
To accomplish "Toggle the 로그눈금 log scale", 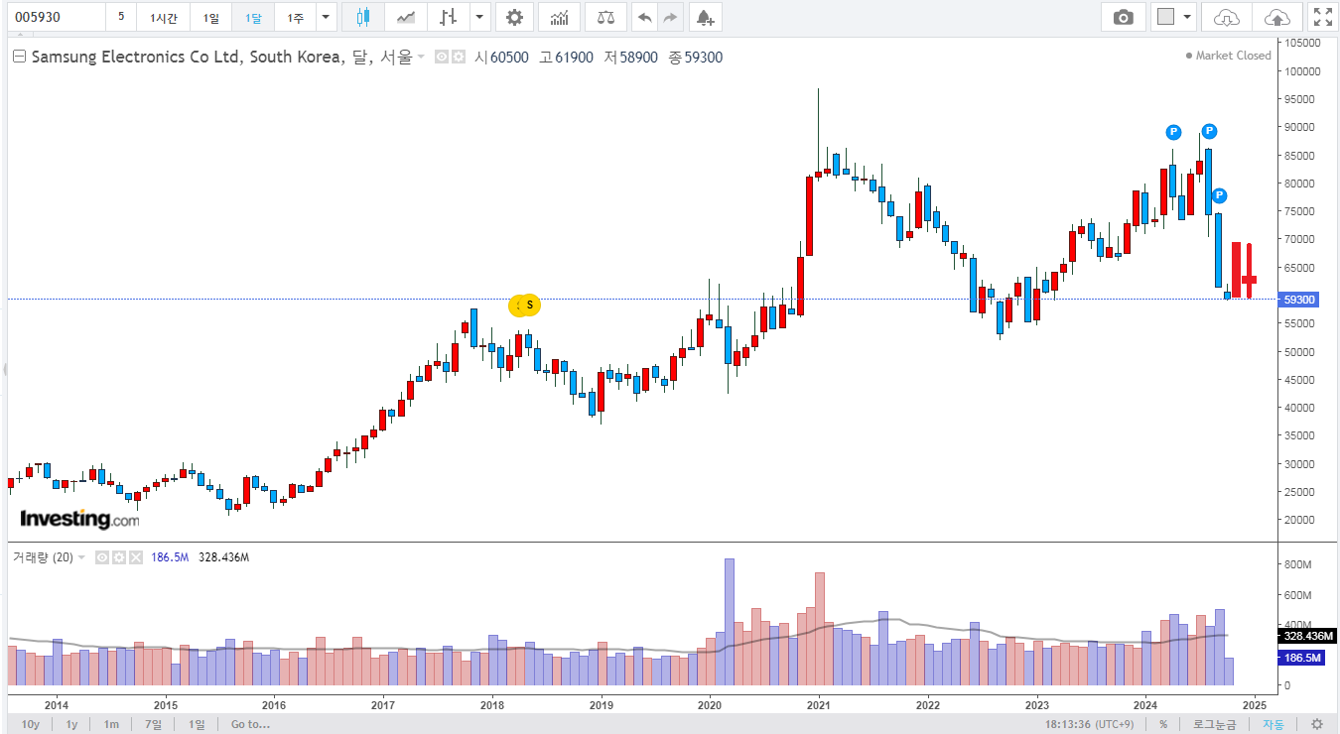I will click(1215, 724).
